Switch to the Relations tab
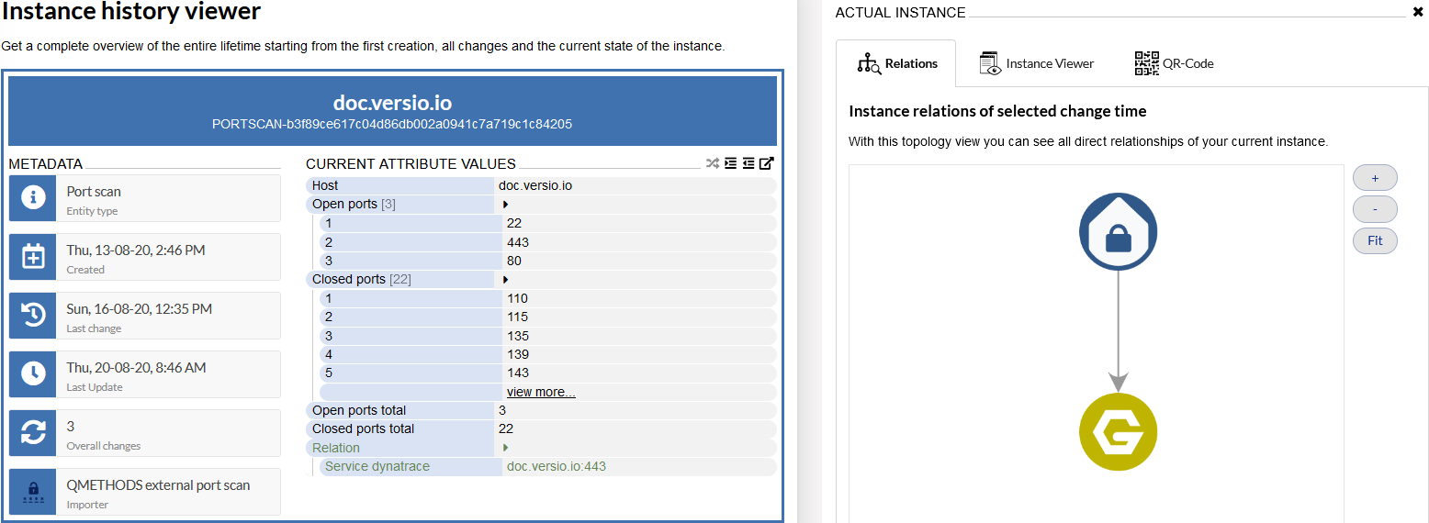 [895, 63]
